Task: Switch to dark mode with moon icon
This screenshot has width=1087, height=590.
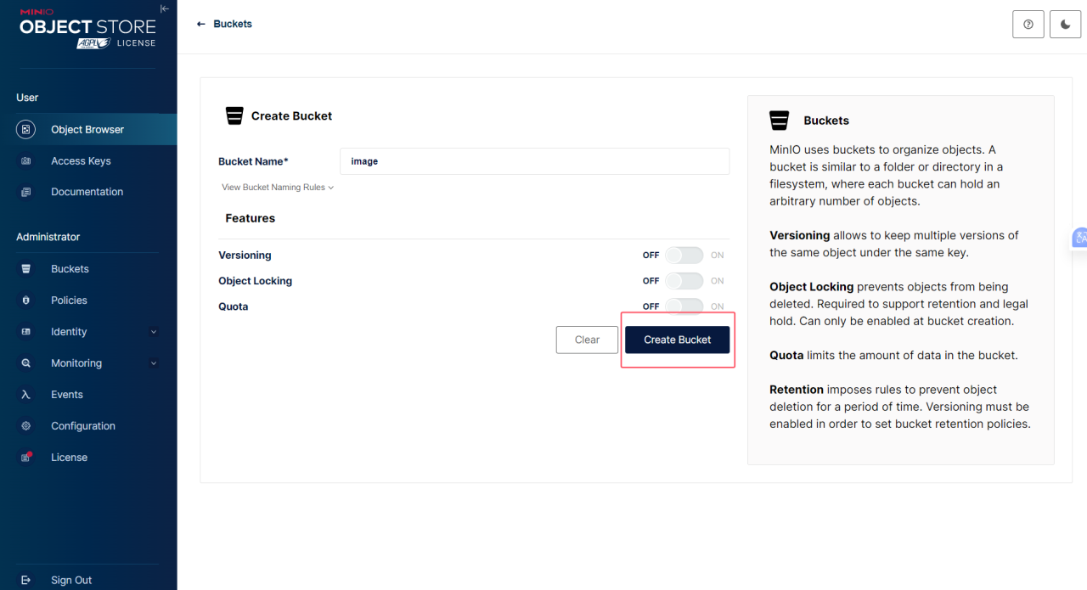Action: 1065,25
